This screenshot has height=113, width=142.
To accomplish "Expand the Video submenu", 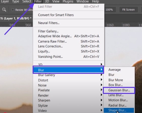I will click(69, 110).
